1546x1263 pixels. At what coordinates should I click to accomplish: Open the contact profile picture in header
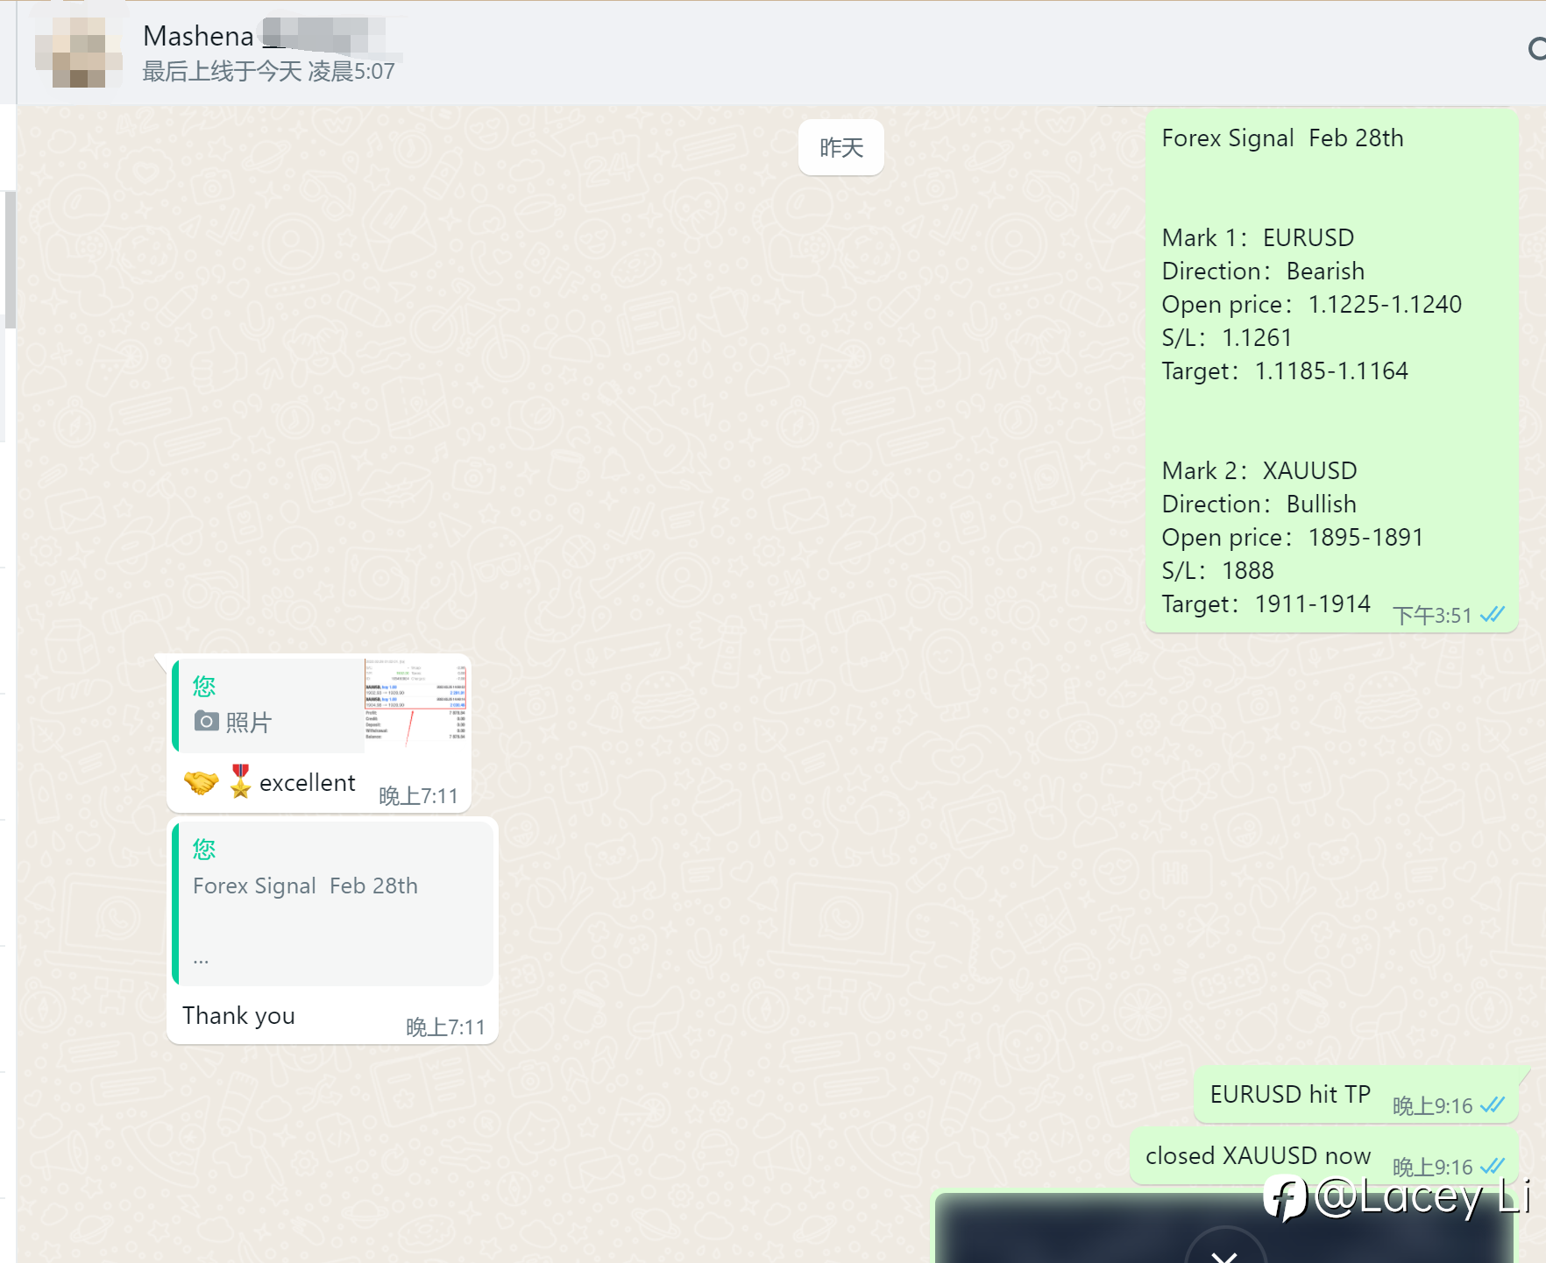[x=79, y=52]
